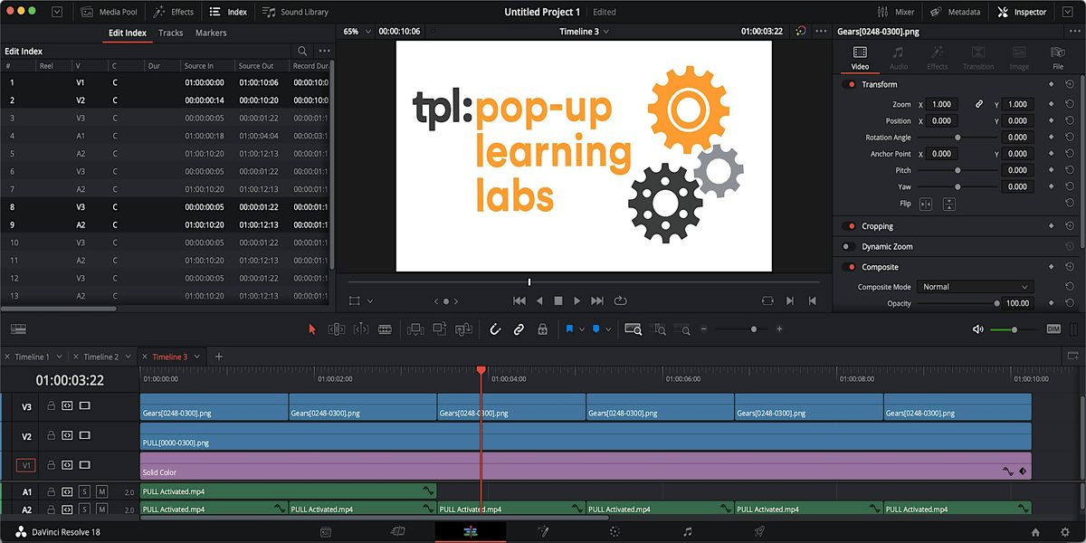Select the arrow Selection Mode tool
Viewport: 1086px width, 543px height.
tap(312, 329)
